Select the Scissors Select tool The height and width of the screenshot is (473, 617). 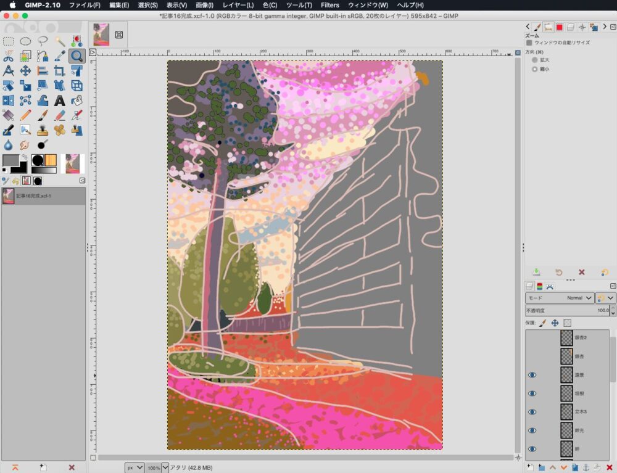coord(9,56)
